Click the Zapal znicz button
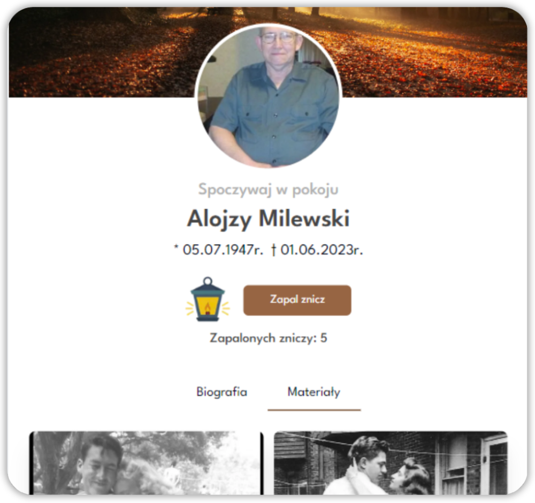The image size is (535, 503). (297, 300)
